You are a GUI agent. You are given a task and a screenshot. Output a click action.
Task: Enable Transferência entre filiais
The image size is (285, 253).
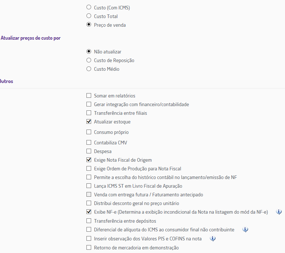[x=89, y=113]
